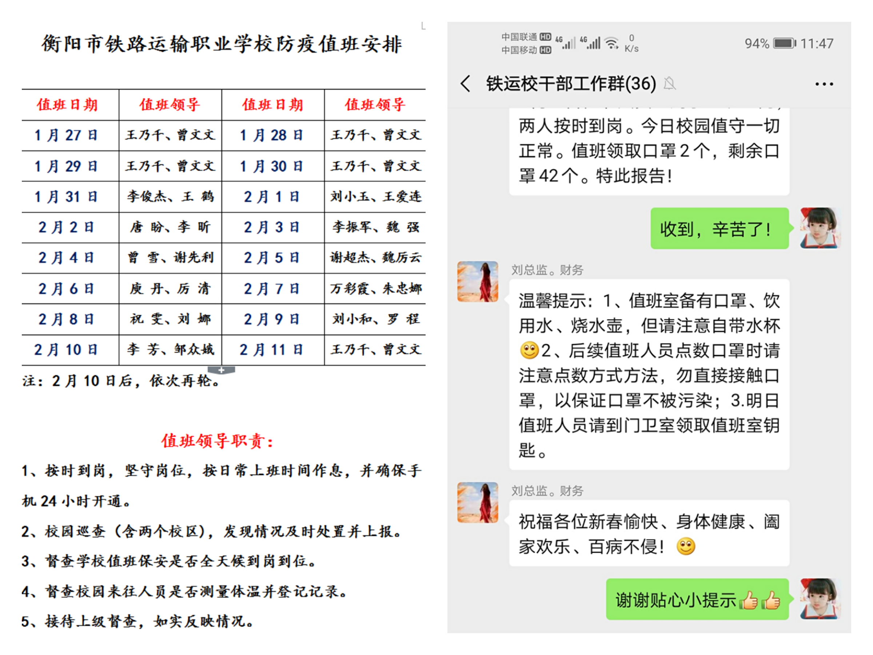
Task: Tap the smiley emoji after 百病不侵
Action: tap(686, 547)
